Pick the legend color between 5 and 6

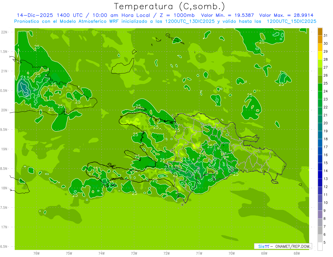click(320, 238)
